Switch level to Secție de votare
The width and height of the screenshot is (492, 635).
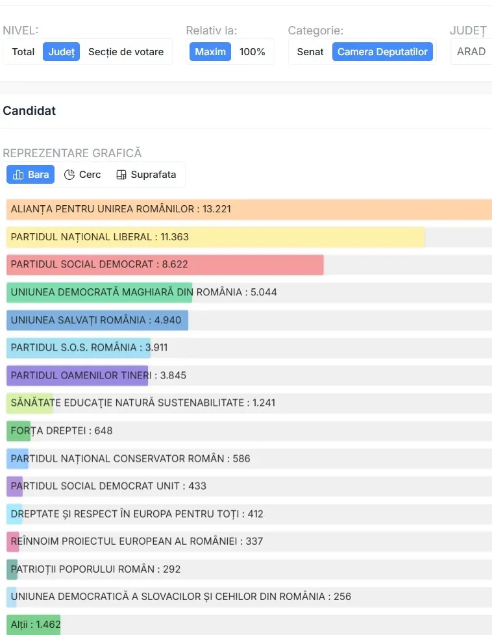(x=126, y=52)
